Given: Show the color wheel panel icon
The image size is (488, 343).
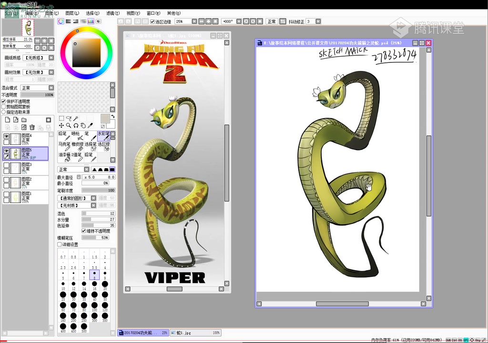Looking at the screenshot, I should [x=61, y=21].
